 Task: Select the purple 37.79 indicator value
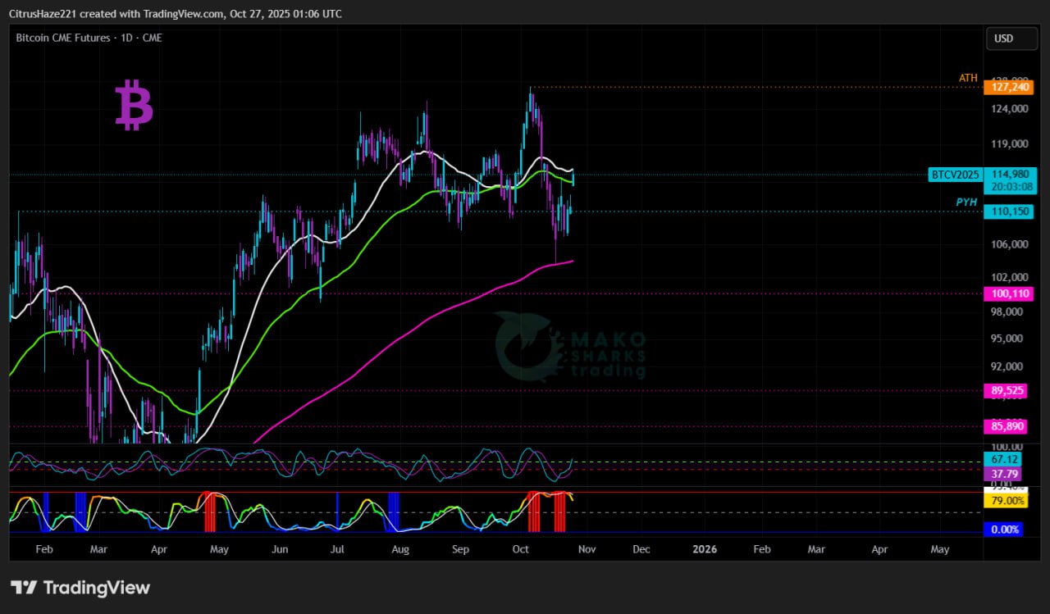tap(1003, 474)
